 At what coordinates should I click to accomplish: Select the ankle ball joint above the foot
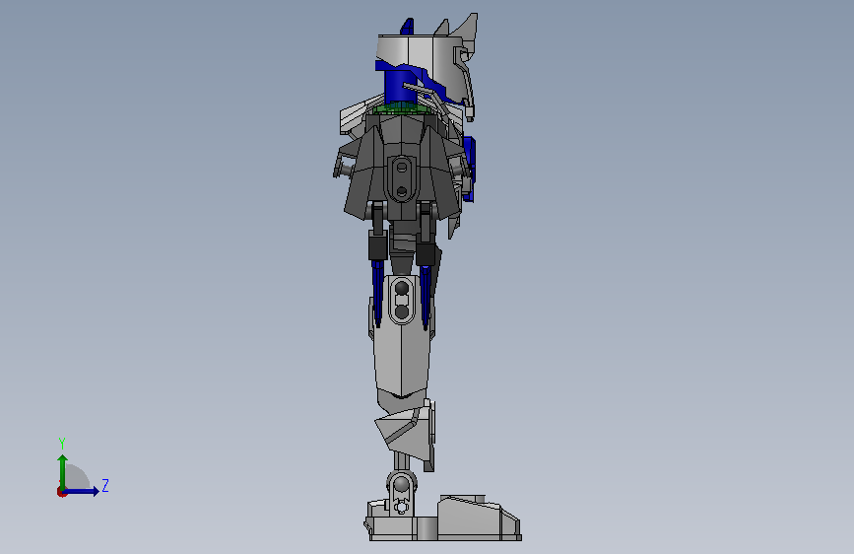[x=402, y=484]
